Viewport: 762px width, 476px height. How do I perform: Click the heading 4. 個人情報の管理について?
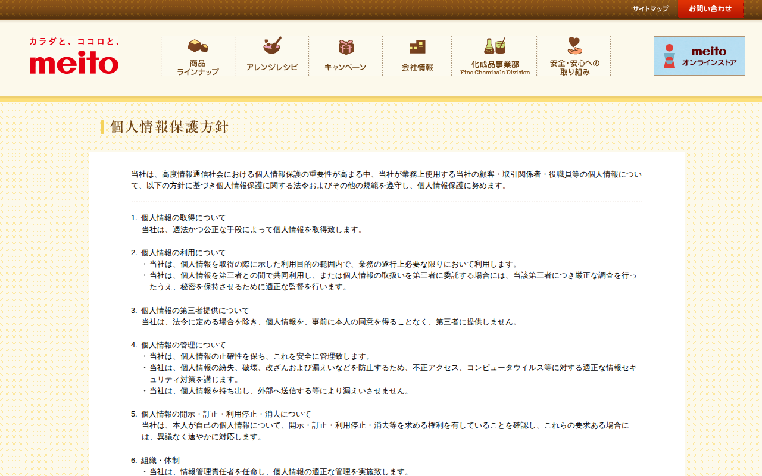coord(179,345)
